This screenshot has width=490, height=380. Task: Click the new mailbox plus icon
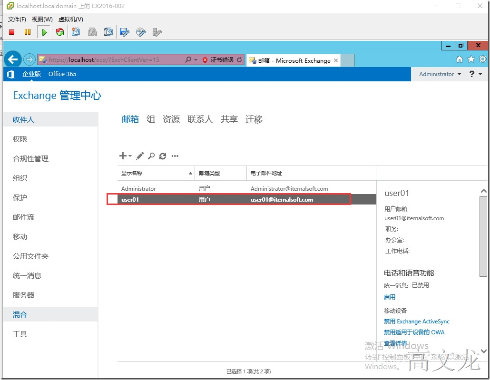pos(123,156)
